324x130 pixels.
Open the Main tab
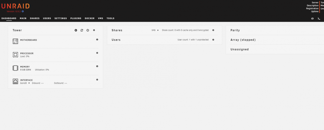click(x=23, y=18)
